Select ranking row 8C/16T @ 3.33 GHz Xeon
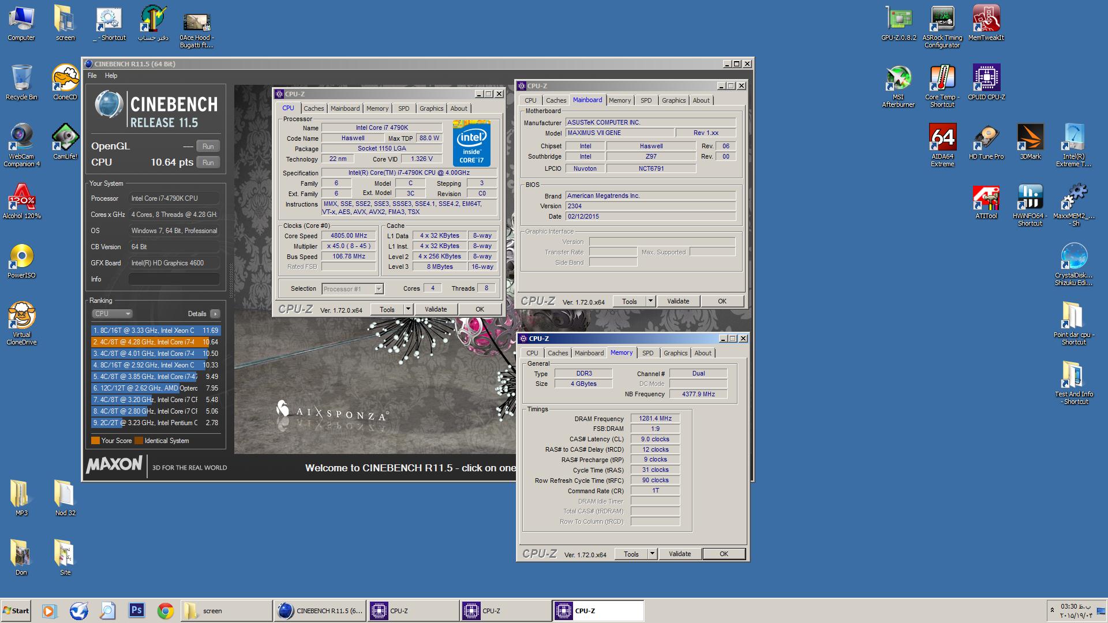Viewport: 1108px width, 623px height. [x=156, y=331]
